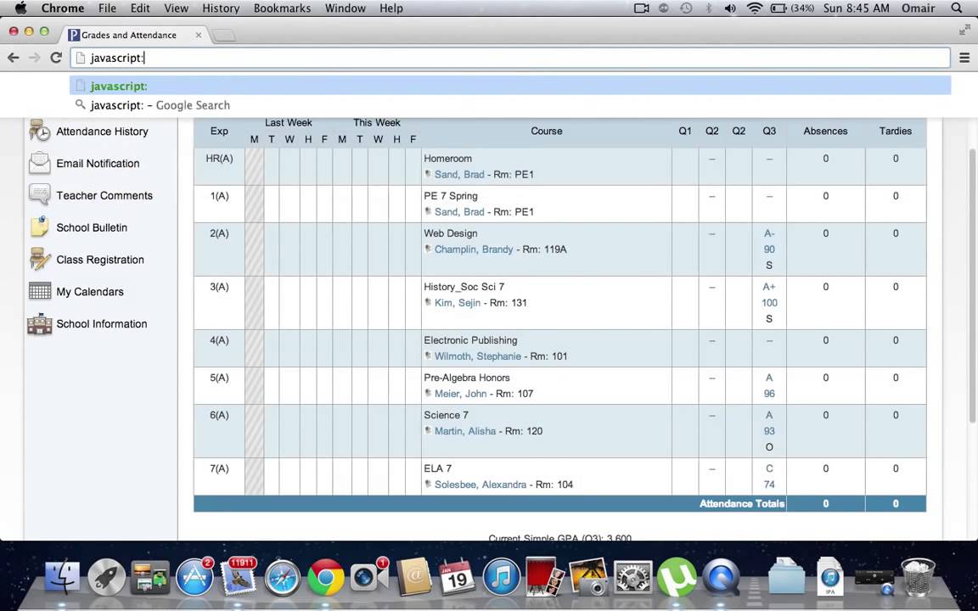Click the Email Notification envelope icon
The image size is (978, 611).
39,163
